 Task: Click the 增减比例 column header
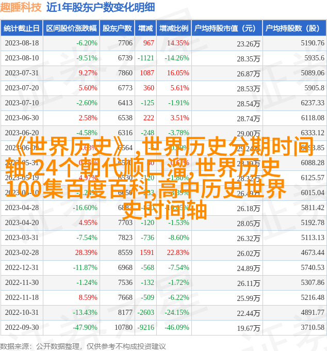174,28
